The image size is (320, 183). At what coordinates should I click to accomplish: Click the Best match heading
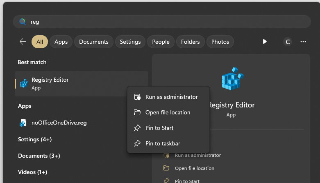tap(32, 62)
